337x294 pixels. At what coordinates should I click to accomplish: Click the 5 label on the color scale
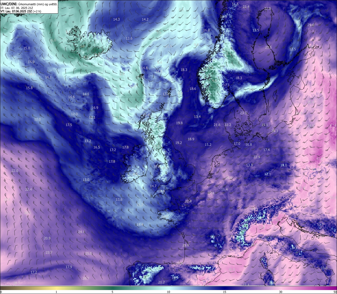click(x=112, y=292)
